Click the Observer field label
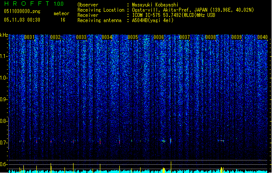 click(x=88, y=5)
